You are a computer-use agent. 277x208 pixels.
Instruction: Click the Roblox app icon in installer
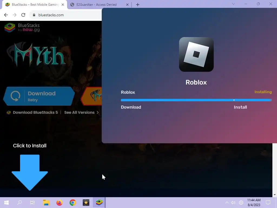[196, 54]
